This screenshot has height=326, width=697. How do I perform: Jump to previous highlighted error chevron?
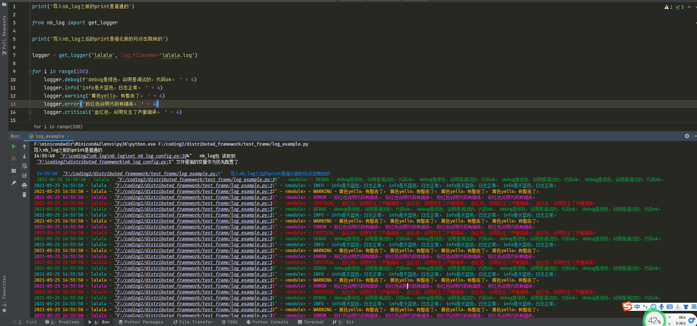(689, 7)
